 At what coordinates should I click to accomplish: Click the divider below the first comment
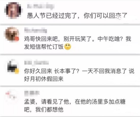[x=70, y=24]
